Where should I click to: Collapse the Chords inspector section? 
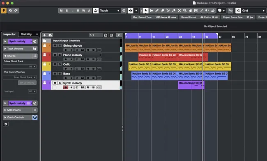pos(5,56)
